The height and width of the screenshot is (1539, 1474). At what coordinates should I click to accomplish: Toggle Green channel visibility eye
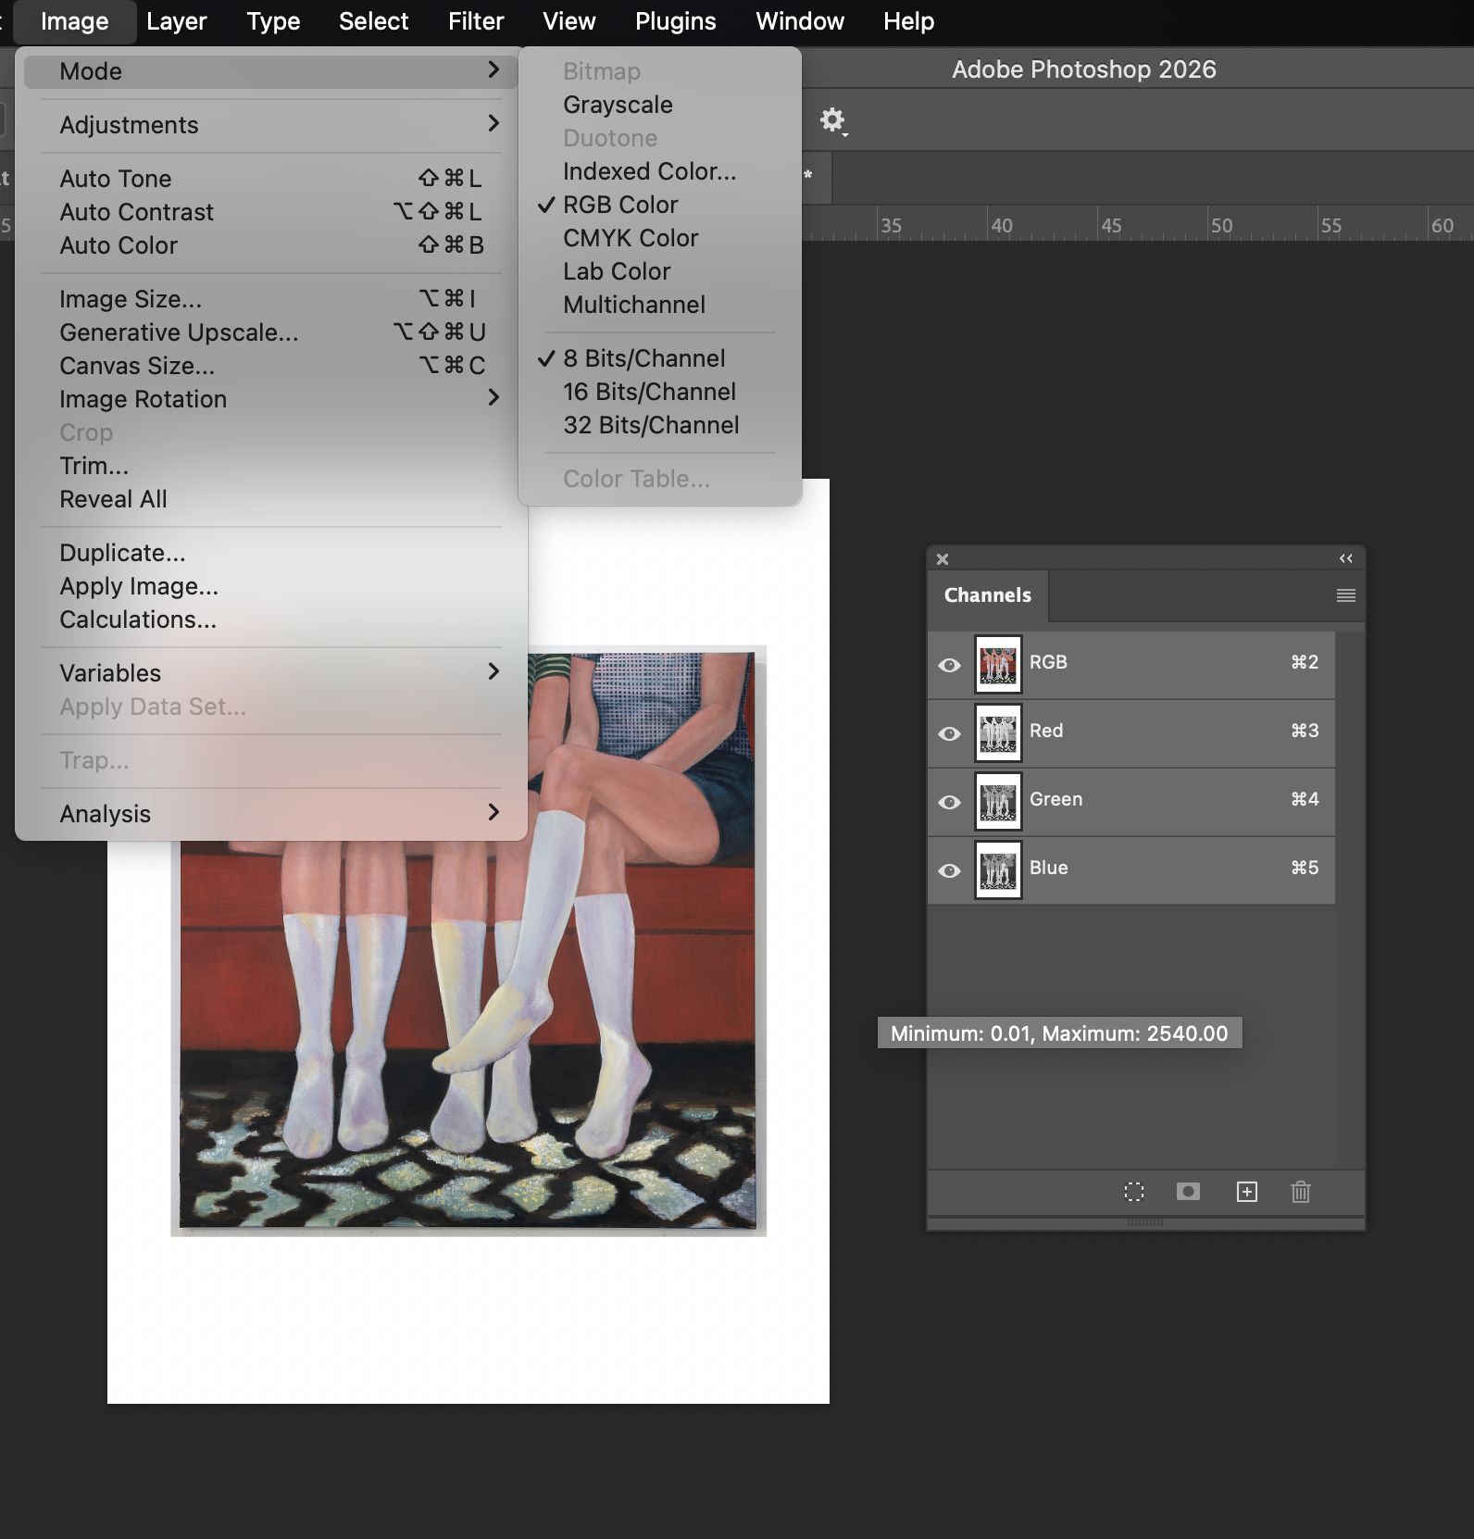(x=949, y=802)
